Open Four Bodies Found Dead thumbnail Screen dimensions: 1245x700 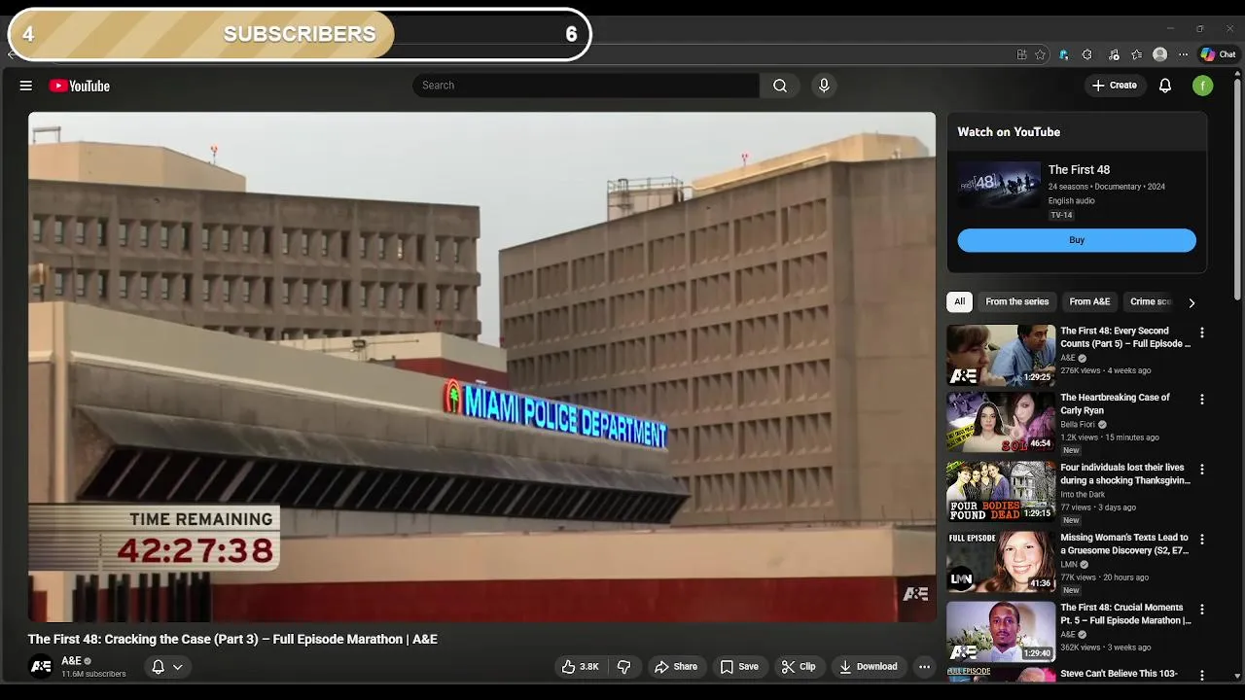click(1001, 492)
